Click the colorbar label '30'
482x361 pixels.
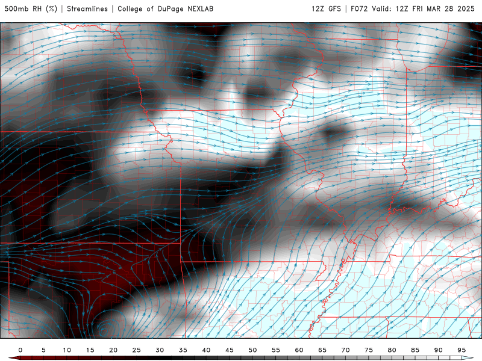[x=160, y=350]
